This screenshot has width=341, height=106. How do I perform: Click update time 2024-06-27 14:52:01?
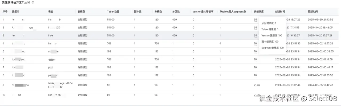[x=320, y=95]
